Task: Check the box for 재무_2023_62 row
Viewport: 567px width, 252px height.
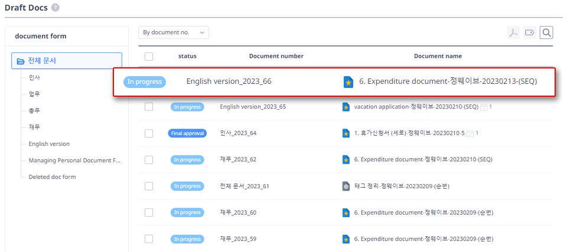Action: point(149,159)
